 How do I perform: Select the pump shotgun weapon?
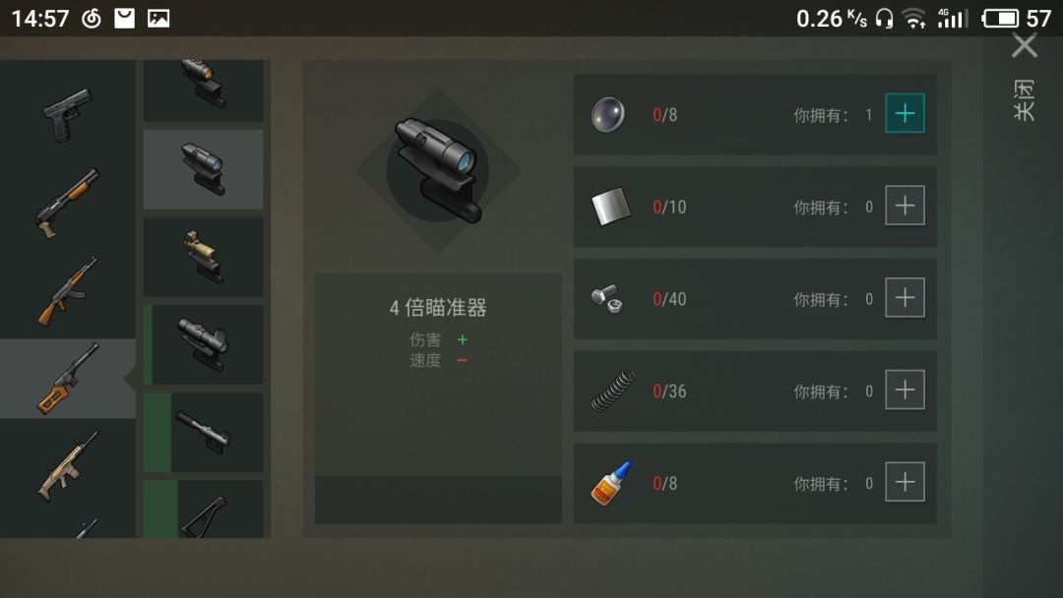[x=67, y=204]
